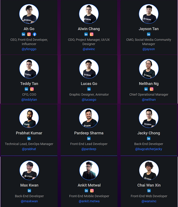Open Chai Wan Xin's LinkedIn icon
Image resolution: width=178 pixels, height=207 pixels.
149,191
